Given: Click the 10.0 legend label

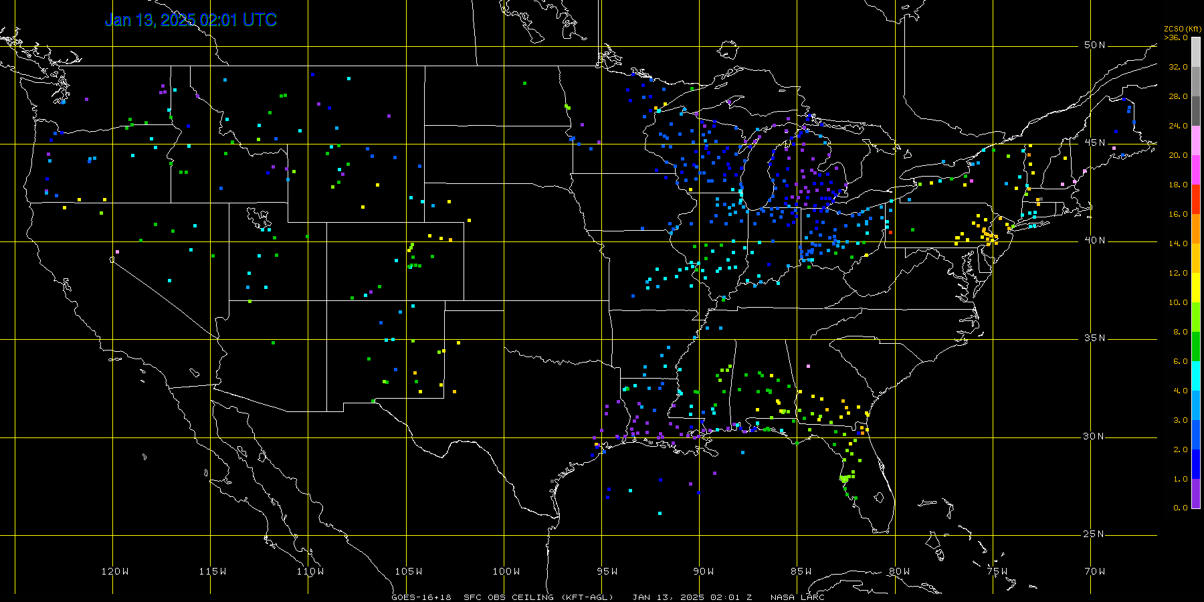Looking at the screenshot, I should pyautogui.click(x=1178, y=302).
